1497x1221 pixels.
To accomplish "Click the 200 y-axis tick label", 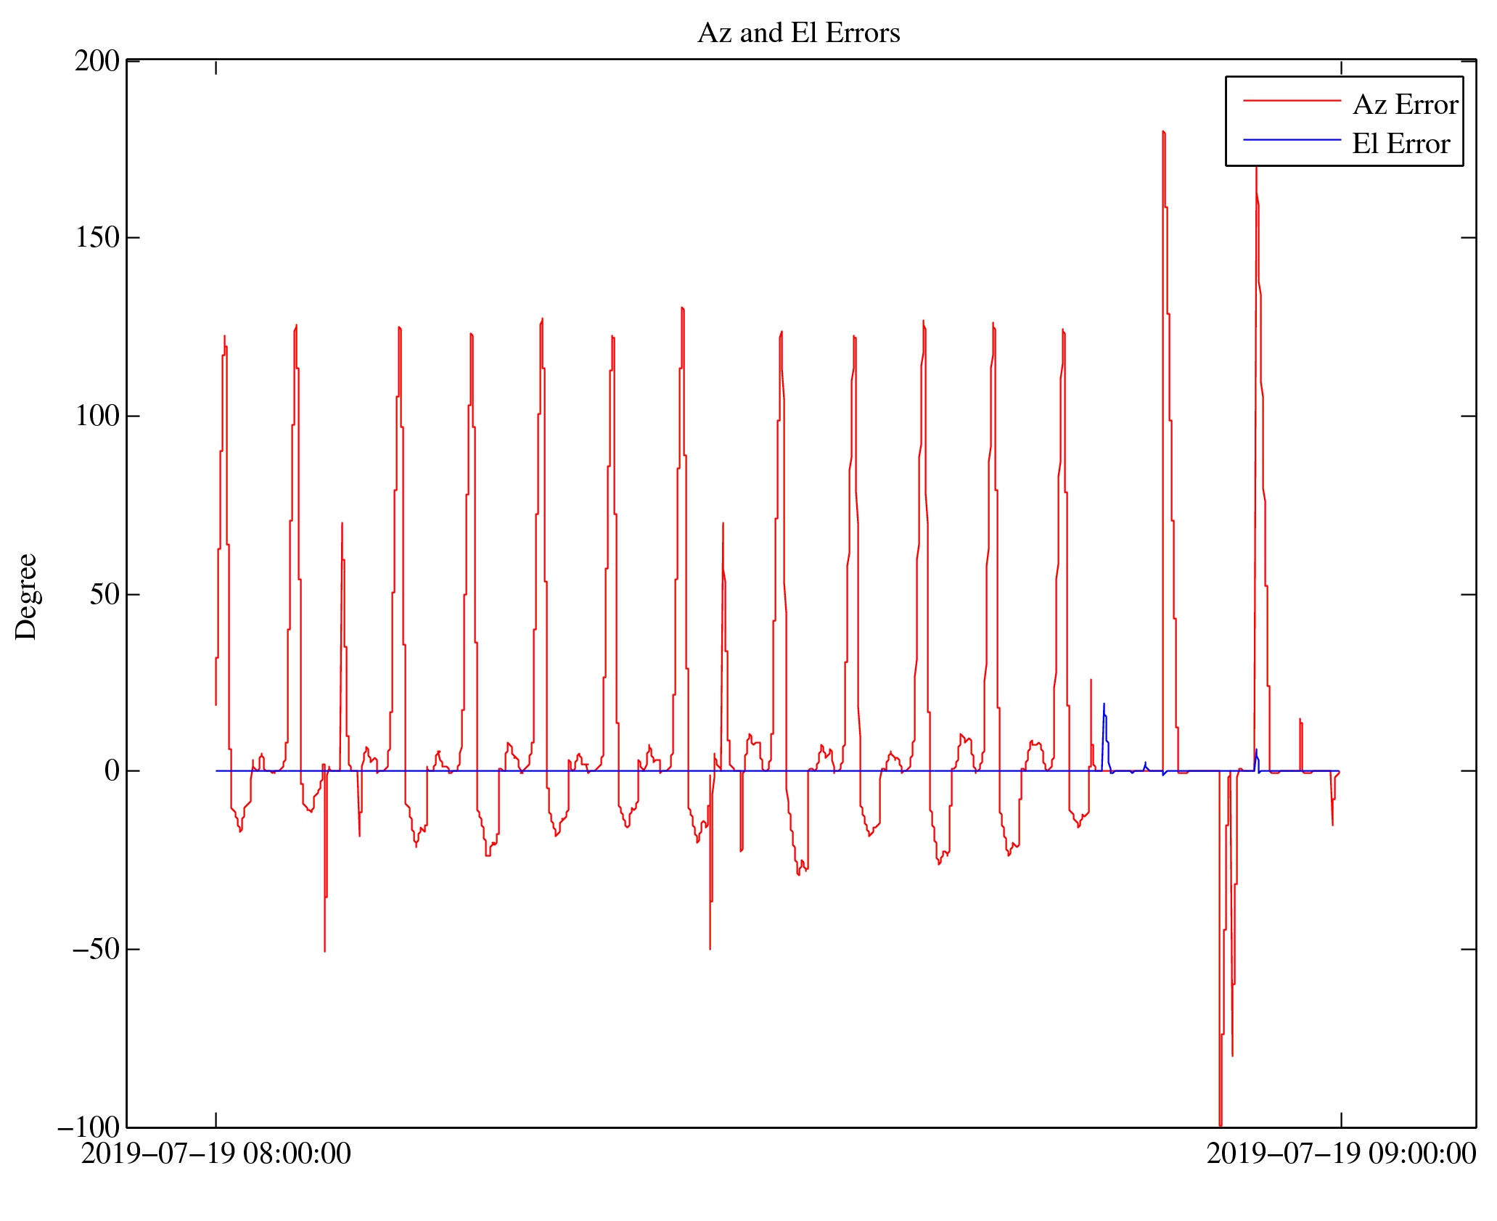I will coord(97,61).
